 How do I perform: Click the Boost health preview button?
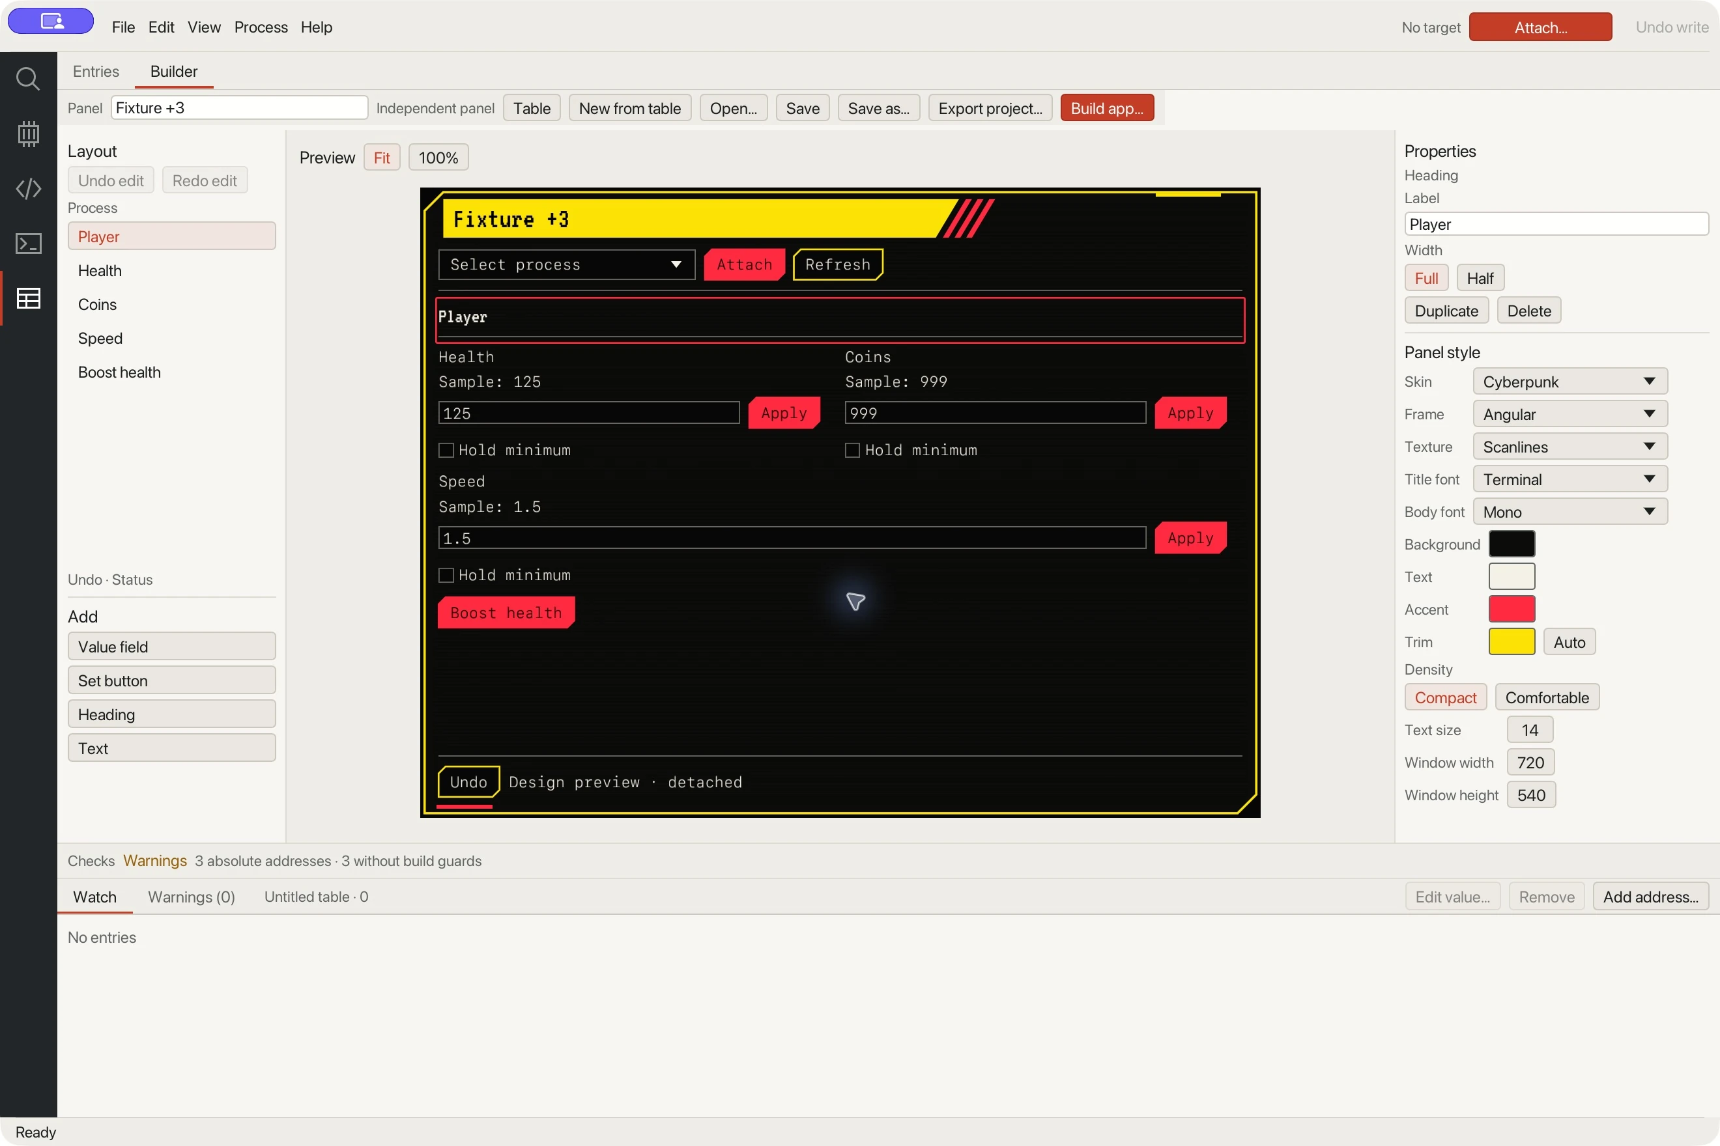[x=506, y=613]
